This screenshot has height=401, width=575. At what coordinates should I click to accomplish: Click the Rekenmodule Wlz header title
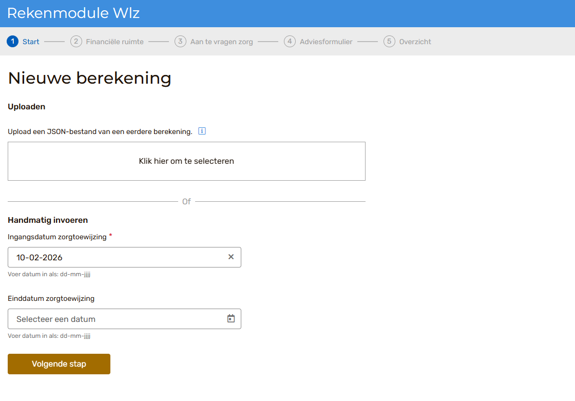coord(73,13)
